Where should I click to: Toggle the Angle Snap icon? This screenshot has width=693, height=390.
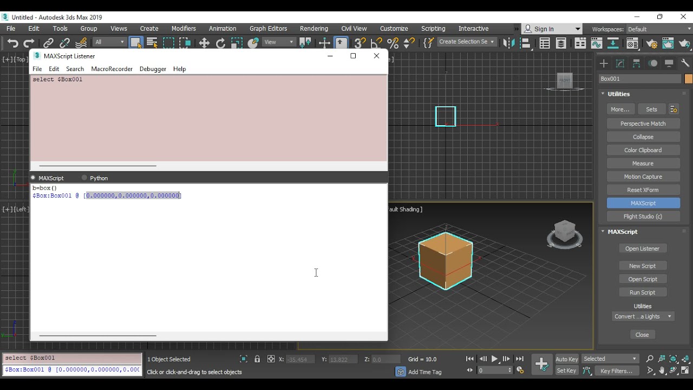tap(376, 43)
